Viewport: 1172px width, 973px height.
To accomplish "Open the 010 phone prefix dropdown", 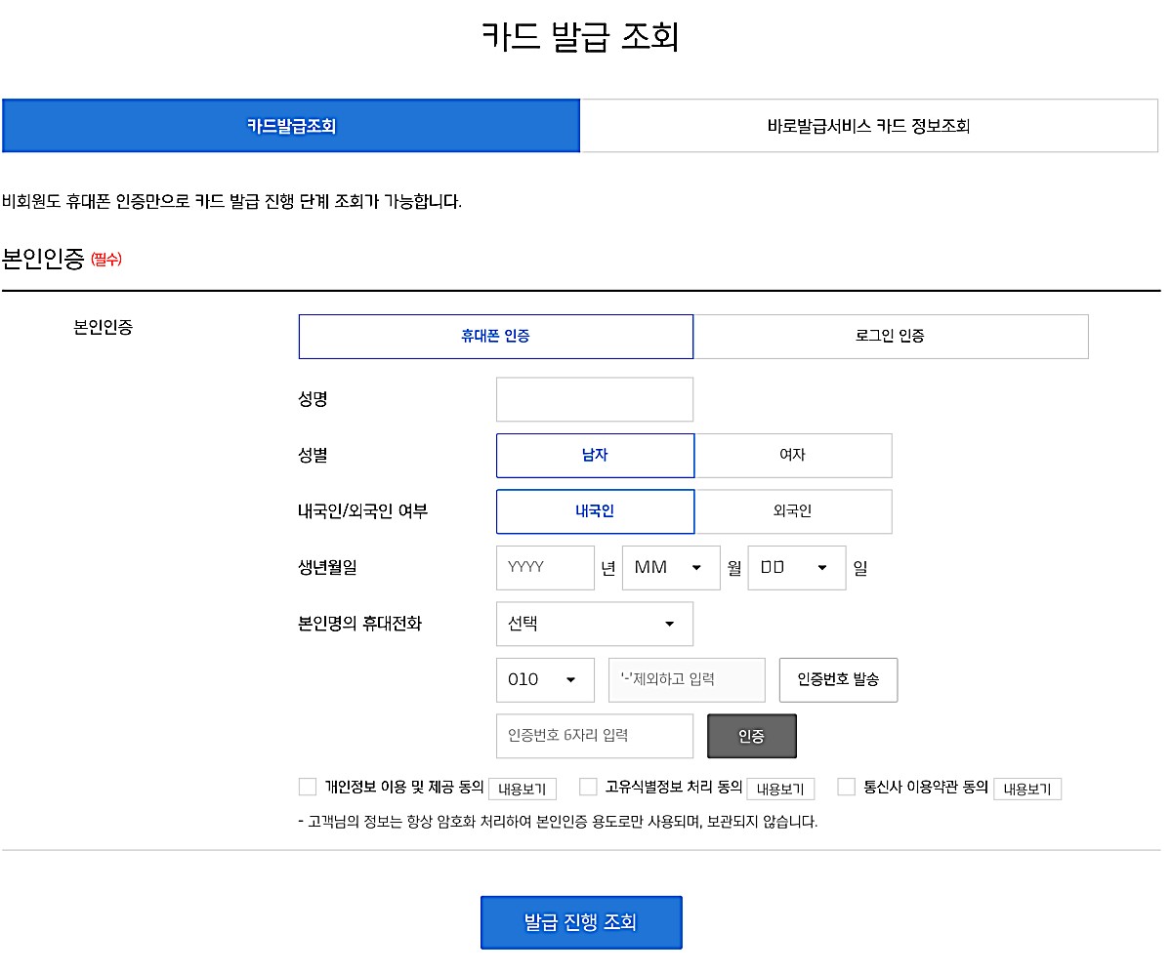I will tap(544, 679).
